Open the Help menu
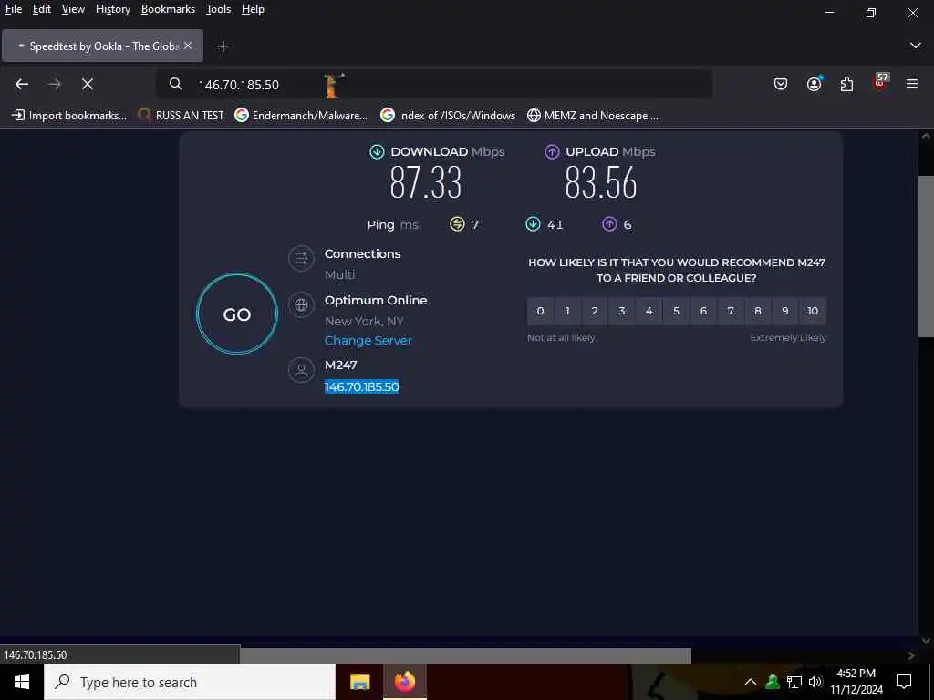 point(253,9)
